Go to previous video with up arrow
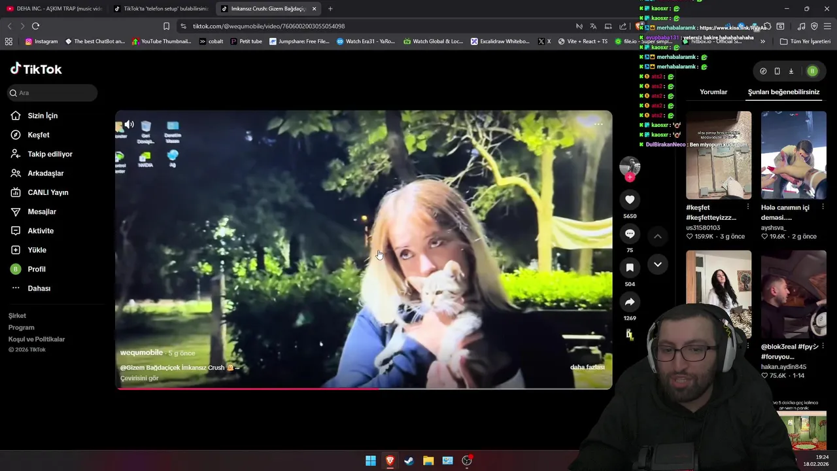 point(658,236)
